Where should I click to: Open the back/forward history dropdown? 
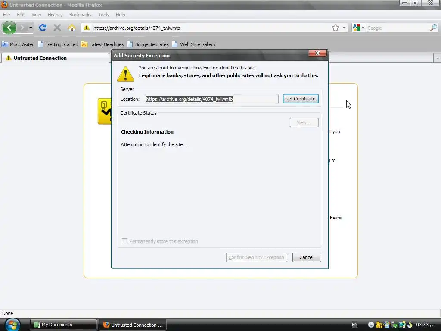(x=31, y=28)
